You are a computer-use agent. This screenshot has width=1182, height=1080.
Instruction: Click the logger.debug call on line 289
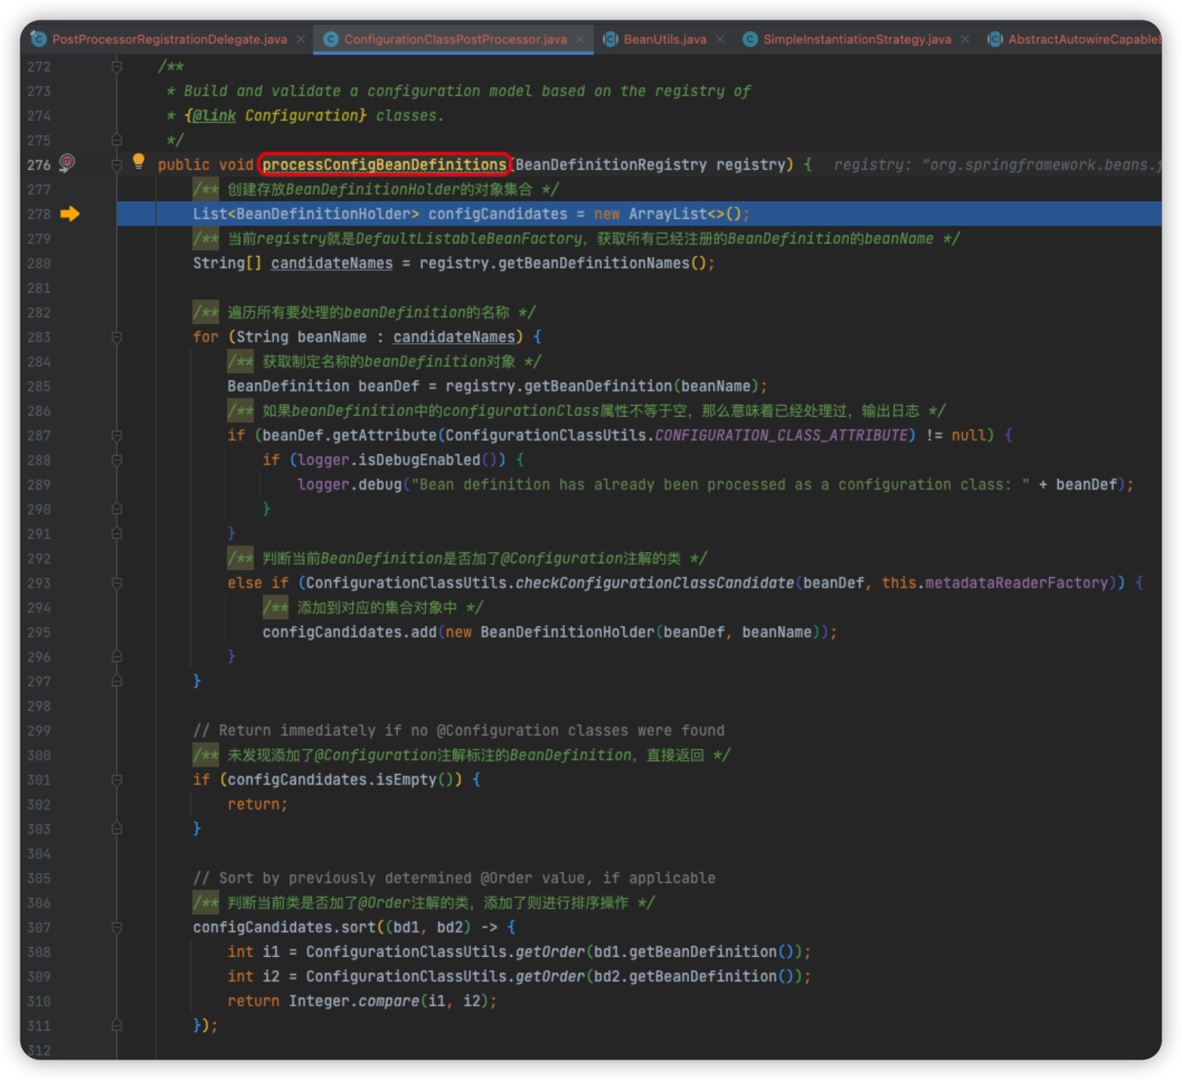(349, 485)
